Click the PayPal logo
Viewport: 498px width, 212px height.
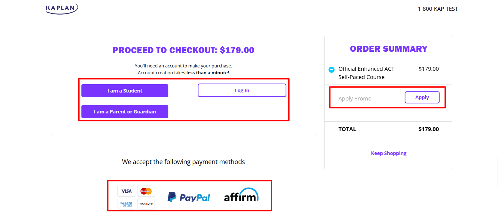(x=189, y=197)
